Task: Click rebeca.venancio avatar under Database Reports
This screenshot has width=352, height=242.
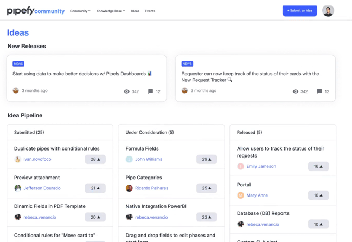Action: point(240,224)
